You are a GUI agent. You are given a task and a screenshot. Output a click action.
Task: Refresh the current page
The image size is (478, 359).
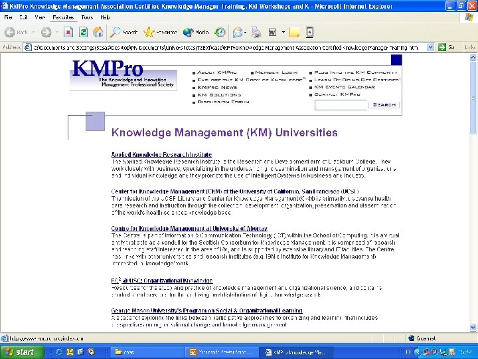83,32
